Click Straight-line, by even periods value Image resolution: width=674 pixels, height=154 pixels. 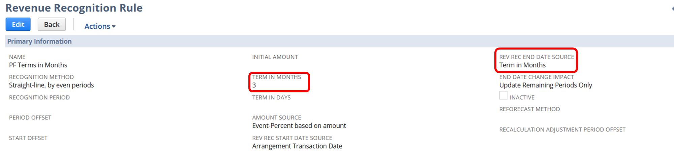coord(52,85)
